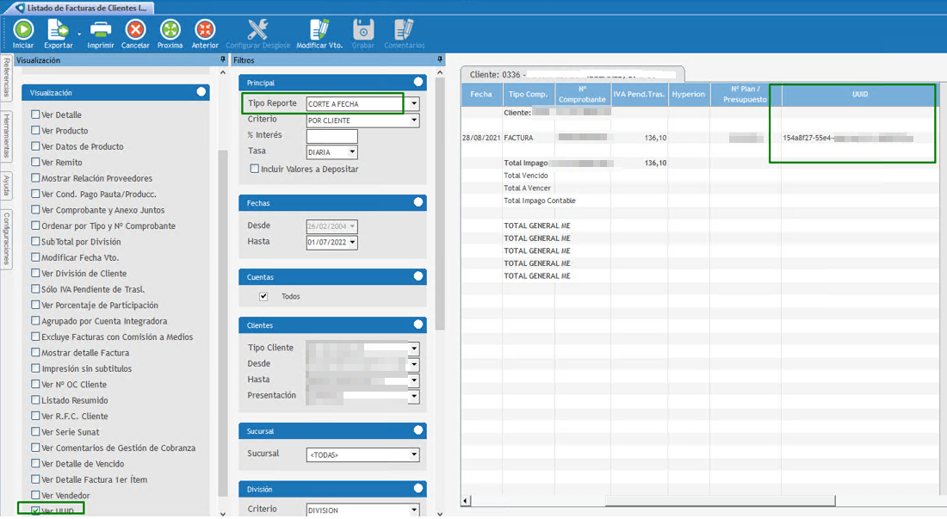The image size is (947, 519).
Task: Click the results horizontal scrollbar thumb
Action: click(x=720, y=500)
